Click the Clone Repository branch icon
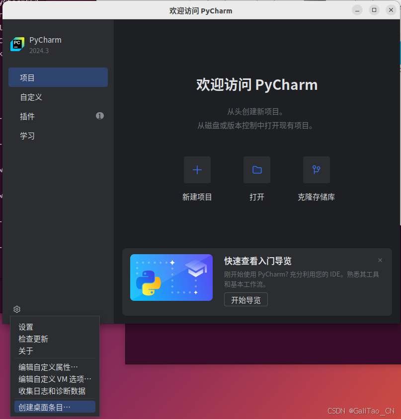This screenshot has height=419, width=401. (x=317, y=170)
